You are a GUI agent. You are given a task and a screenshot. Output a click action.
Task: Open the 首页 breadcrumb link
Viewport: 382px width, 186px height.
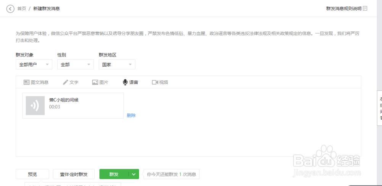(22, 9)
